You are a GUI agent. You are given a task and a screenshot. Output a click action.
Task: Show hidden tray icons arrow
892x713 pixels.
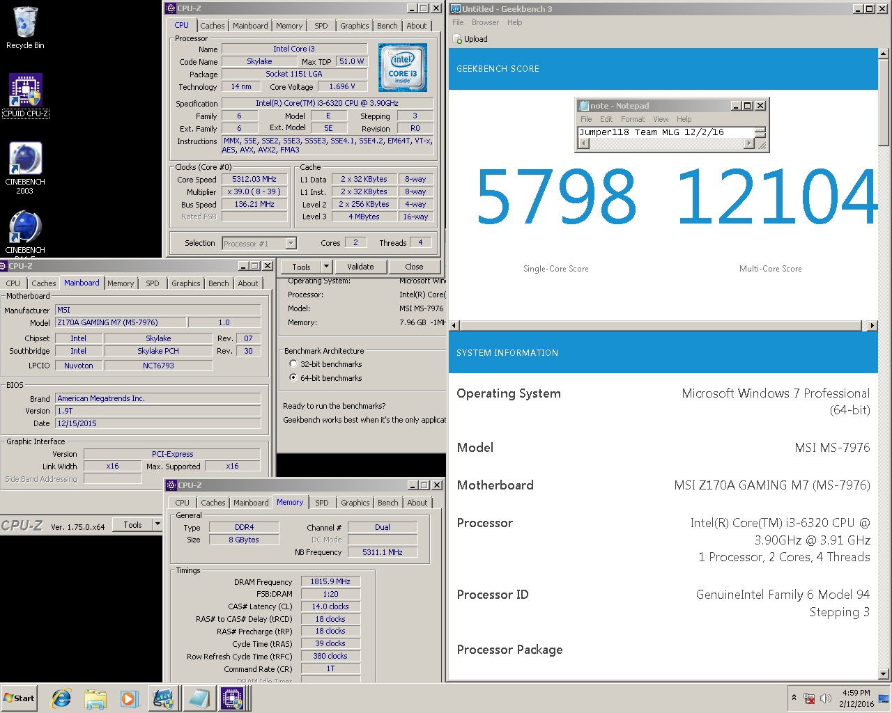point(793,698)
